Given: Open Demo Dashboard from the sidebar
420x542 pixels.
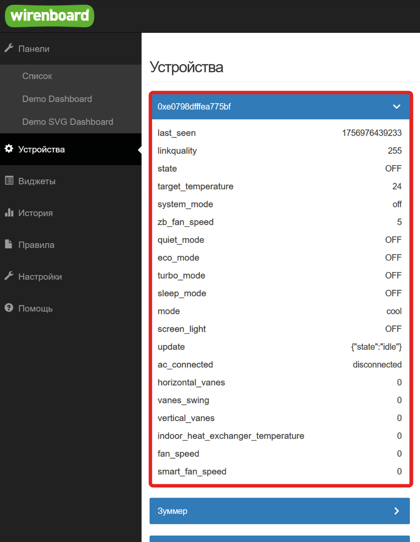Looking at the screenshot, I should click(x=57, y=99).
